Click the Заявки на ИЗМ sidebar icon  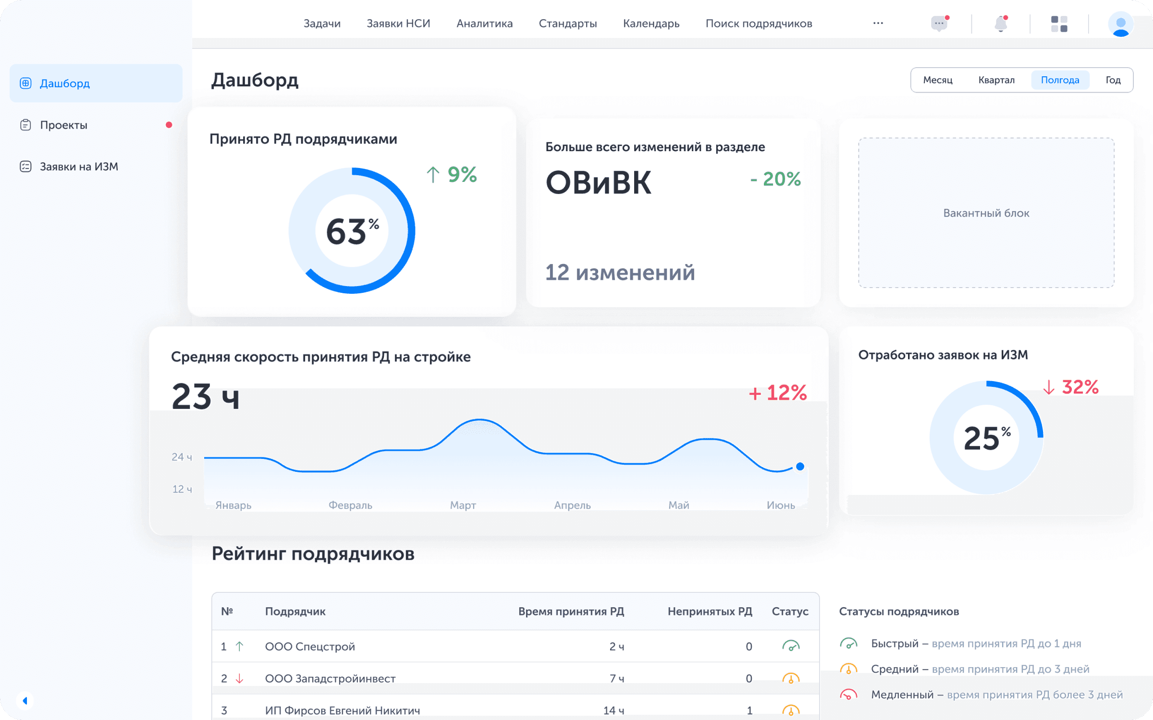[x=25, y=166]
